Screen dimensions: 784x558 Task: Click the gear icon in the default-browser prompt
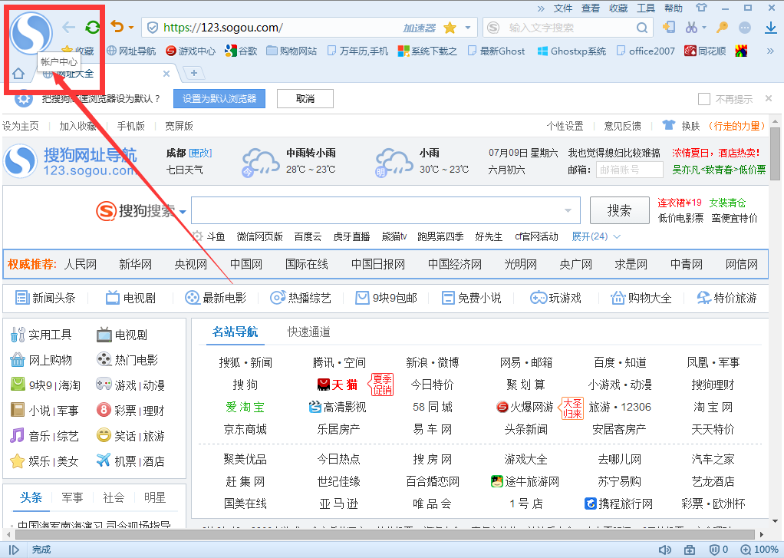point(24,98)
